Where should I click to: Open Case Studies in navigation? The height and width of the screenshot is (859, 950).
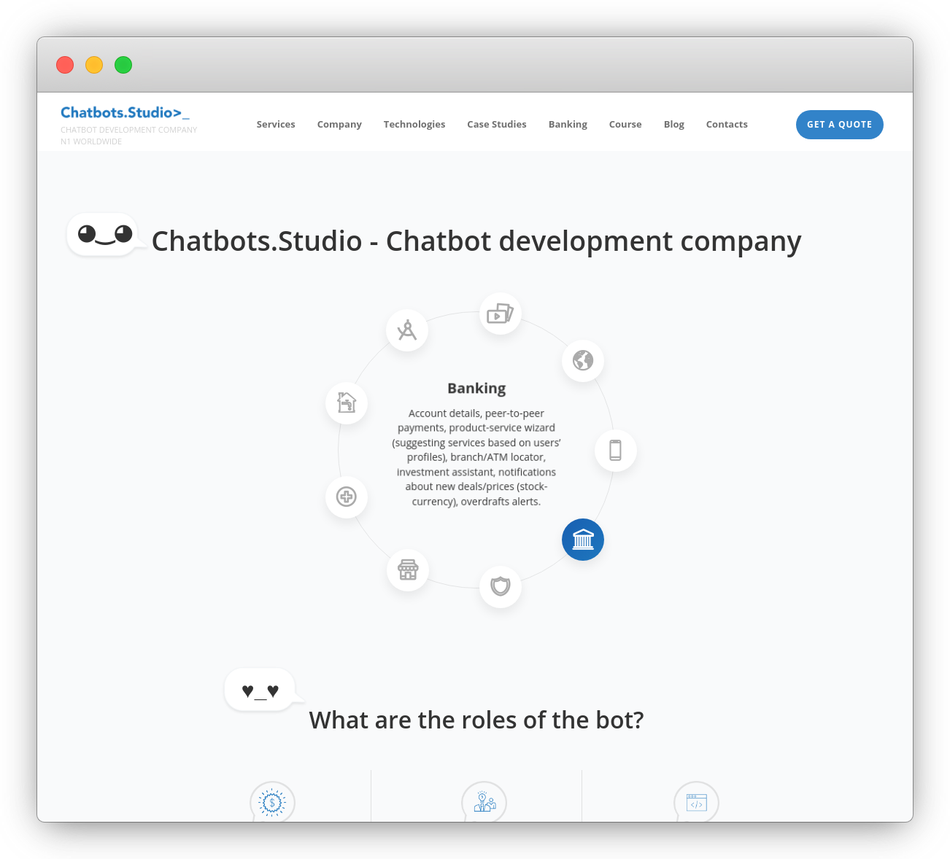point(497,125)
